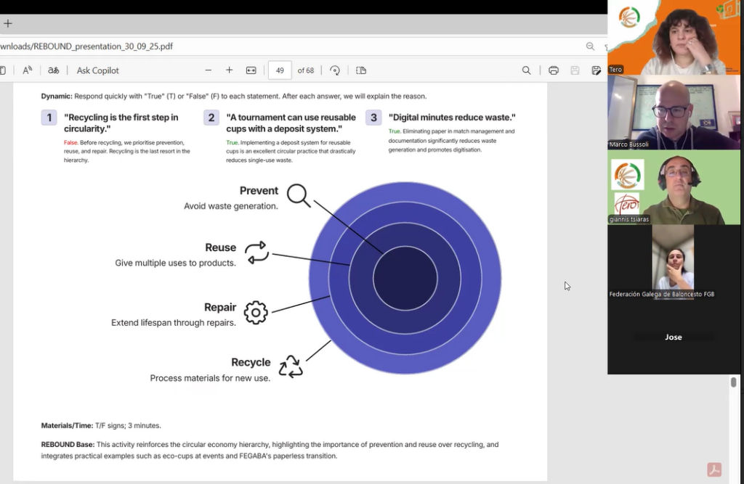
Task: Select Marco Bussoli's video tile
Action: [x=674, y=112]
